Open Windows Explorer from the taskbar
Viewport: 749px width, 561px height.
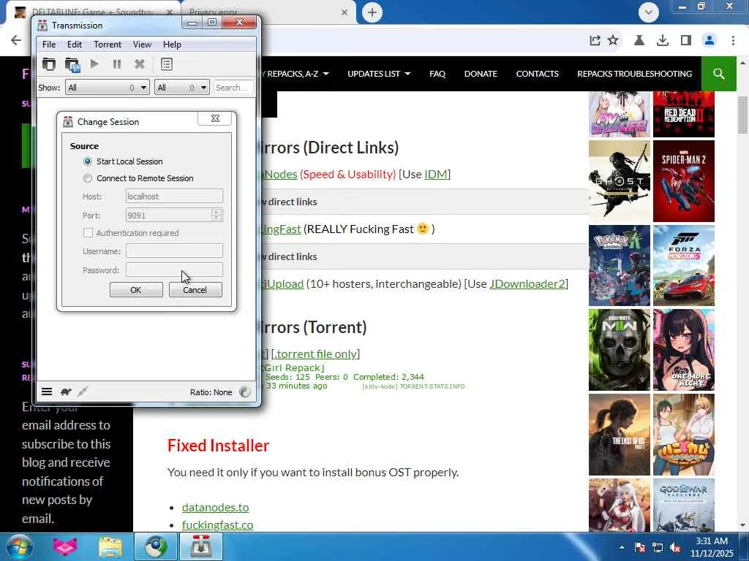[x=110, y=546]
